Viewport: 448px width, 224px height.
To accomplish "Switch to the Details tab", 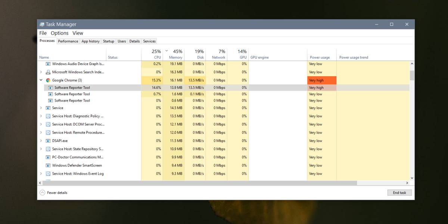I will point(134,41).
